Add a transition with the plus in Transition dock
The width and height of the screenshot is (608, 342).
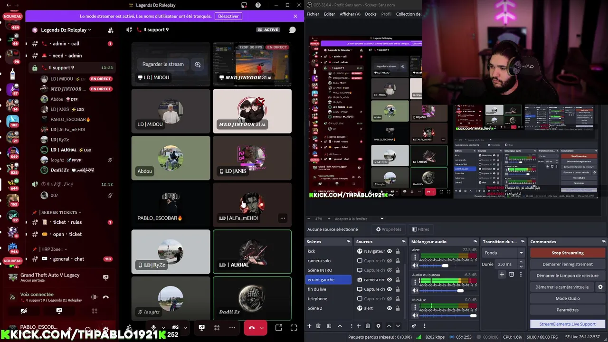click(x=502, y=274)
